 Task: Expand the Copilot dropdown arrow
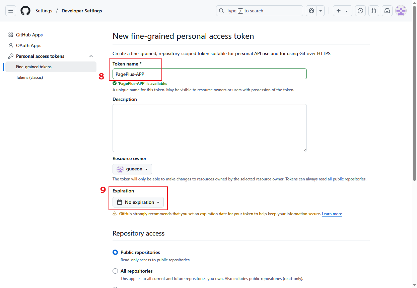[321, 11]
